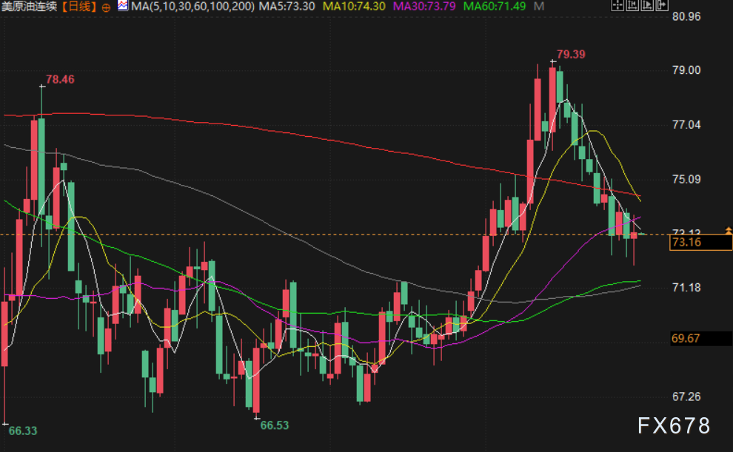The height and width of the screenshot is (452, 733).
Task: Click the 80.96 axis price label
Action: 686,17
